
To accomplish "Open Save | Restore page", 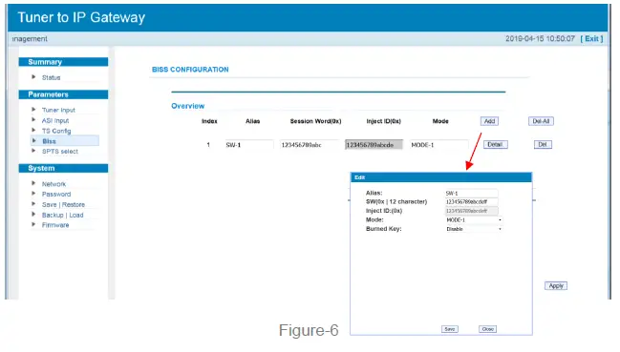I will (63, 205).
